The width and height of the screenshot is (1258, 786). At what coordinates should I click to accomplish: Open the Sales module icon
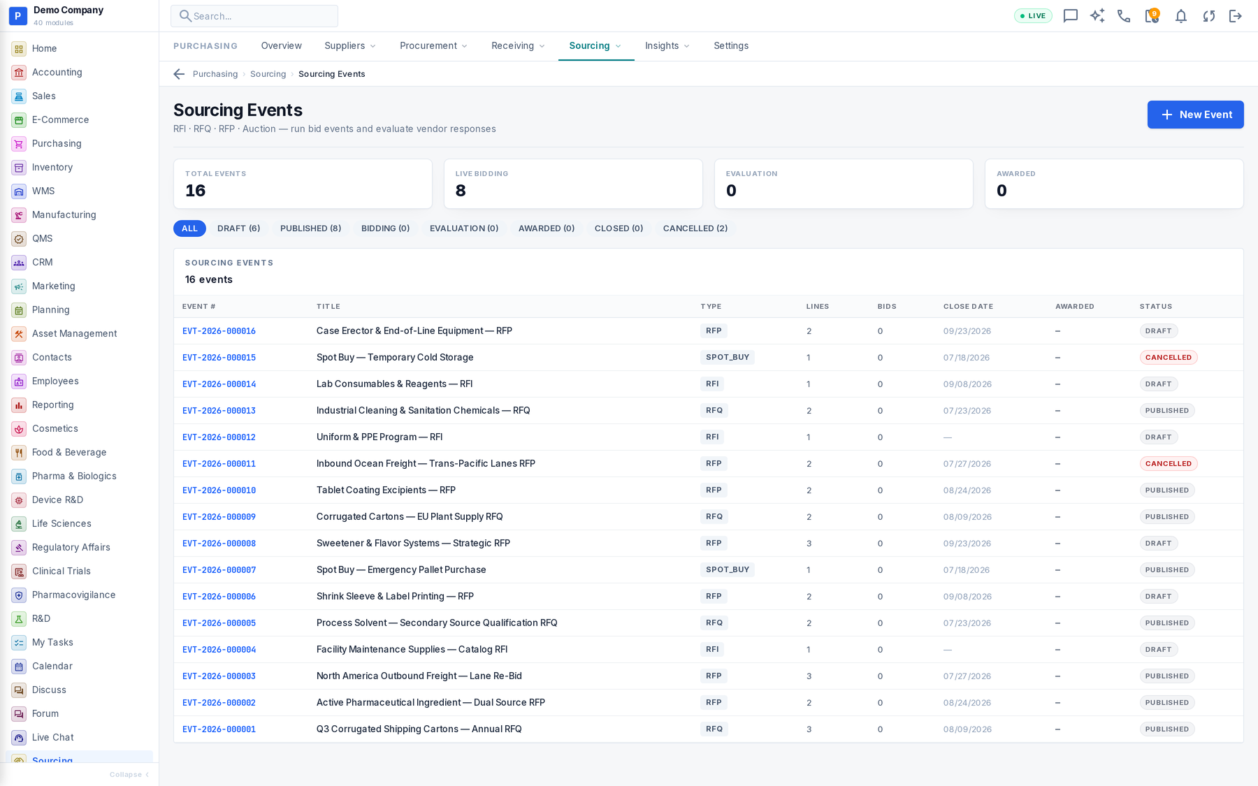point(19,96)
